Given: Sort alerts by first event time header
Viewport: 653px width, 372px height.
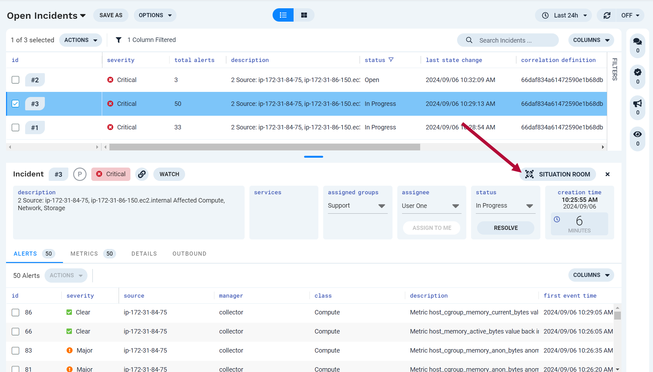Looking at the screenshot, I should (x=570, y=296).
